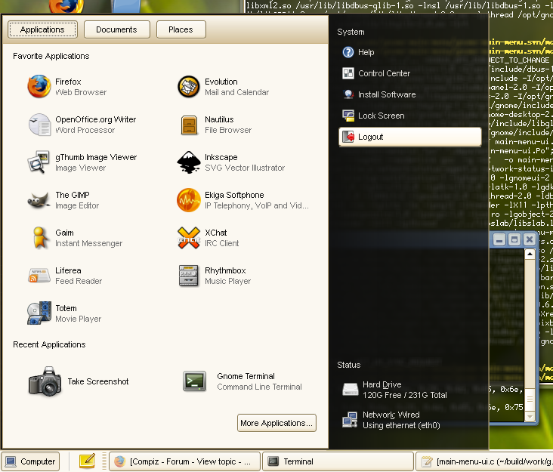Maximize the background window near scrollbar

point(514,239)
